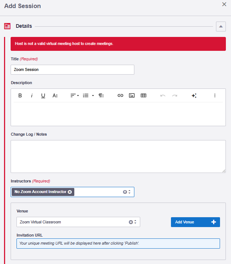
Task: Click inside the Description text area
Action: [x=118, y=114]
